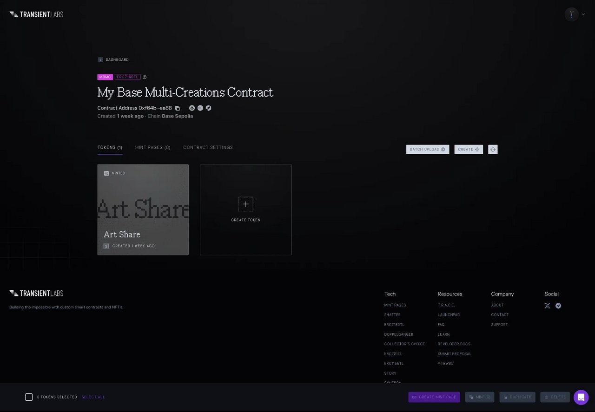Click the token count badge on Art Share
This screenshot has height=412, width=595.
pos(106,246)
